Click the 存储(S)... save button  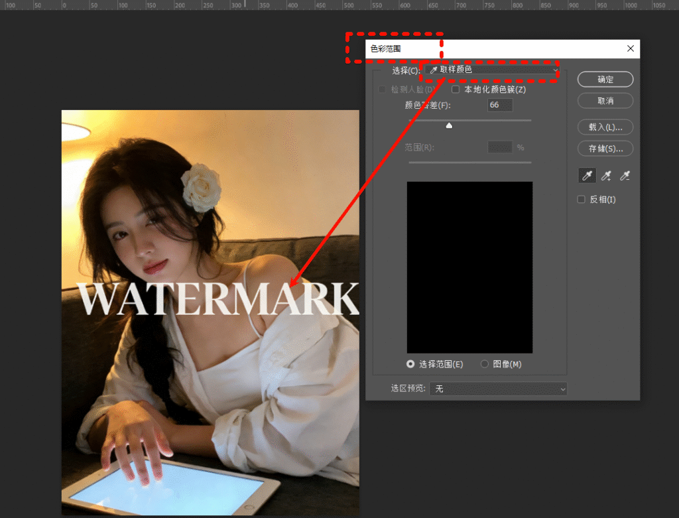coord(605,149)
